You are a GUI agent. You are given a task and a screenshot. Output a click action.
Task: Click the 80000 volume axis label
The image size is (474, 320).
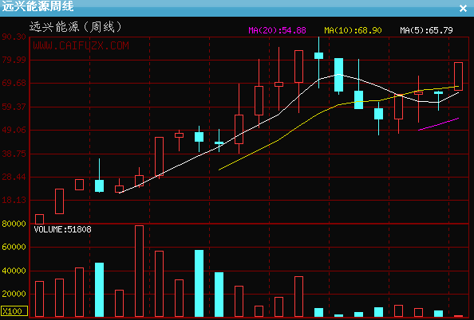pos(14,224)
